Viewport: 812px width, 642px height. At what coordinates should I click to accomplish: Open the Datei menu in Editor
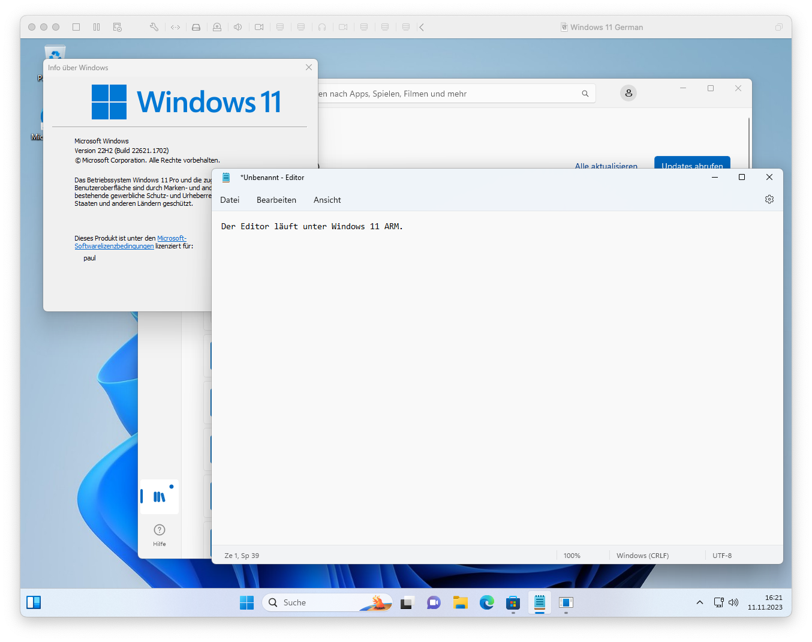point(230,200)
